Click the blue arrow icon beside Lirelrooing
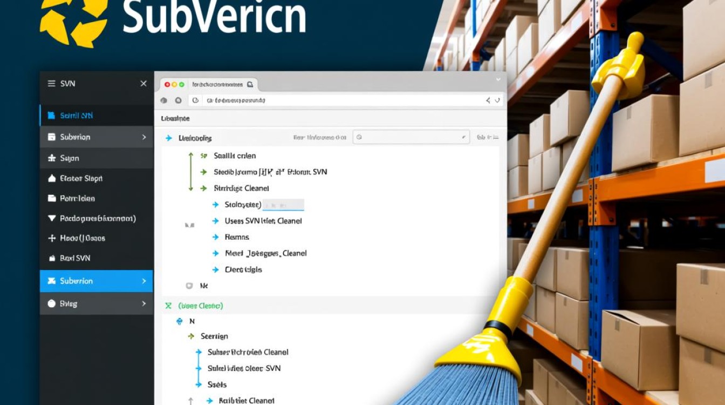The image size is (725, 405). (168, 138)
